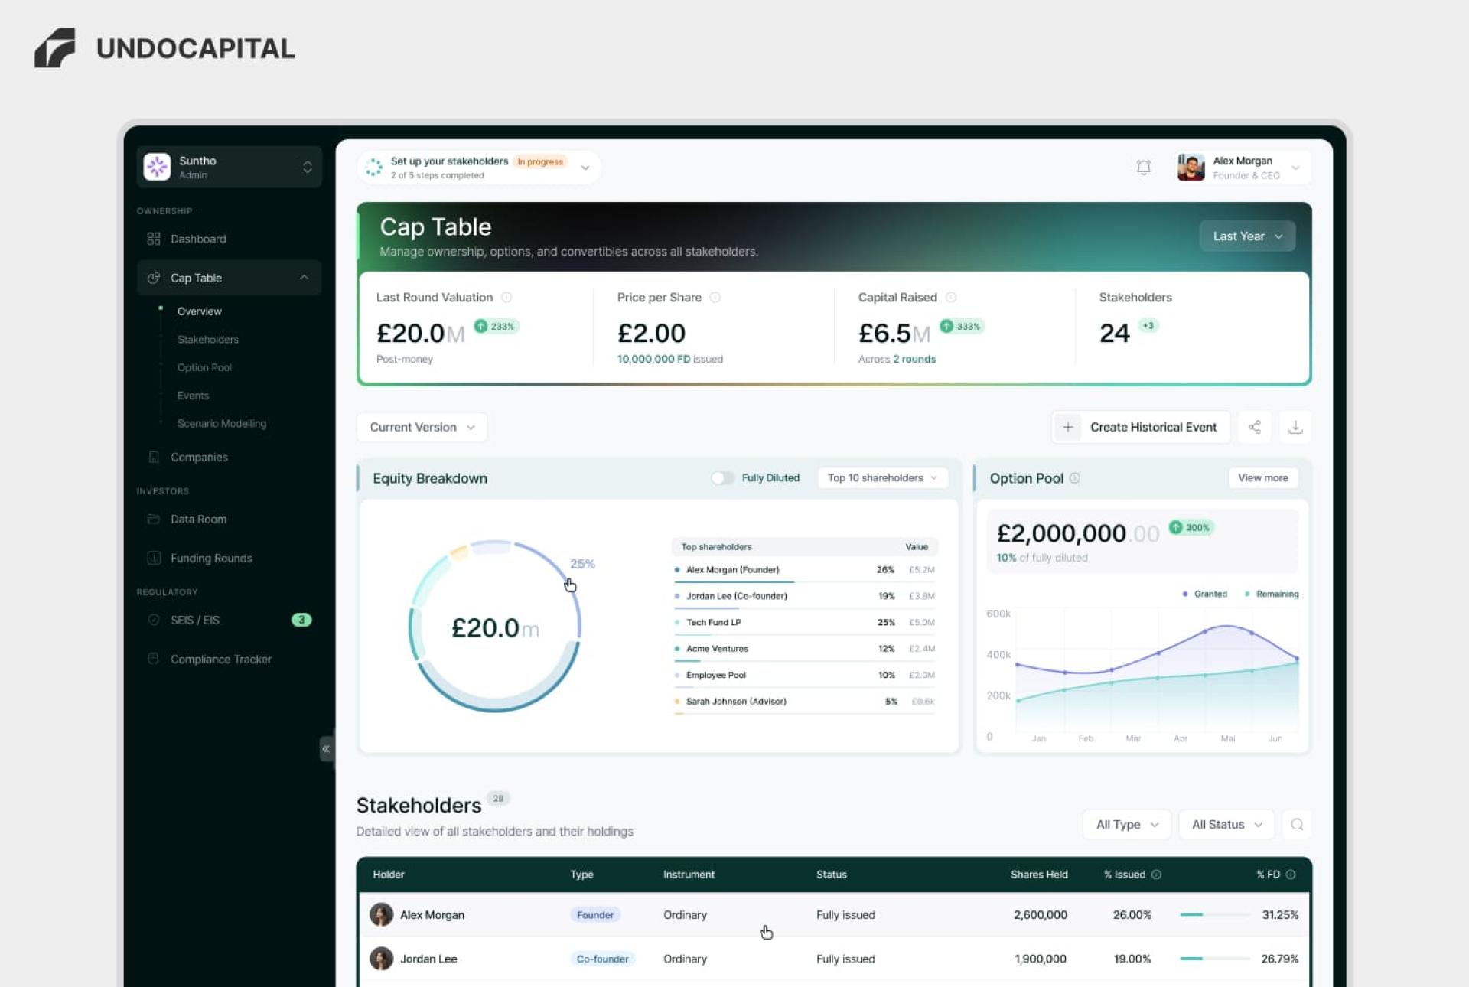
Task: Click the share icon beside Create Historical Event
Action: coord(1255,427)
